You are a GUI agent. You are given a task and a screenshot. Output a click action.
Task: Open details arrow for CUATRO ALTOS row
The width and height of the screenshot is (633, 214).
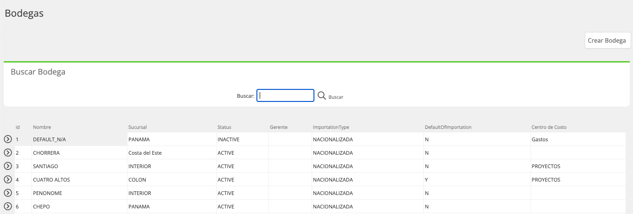click(x=7, y=179)
